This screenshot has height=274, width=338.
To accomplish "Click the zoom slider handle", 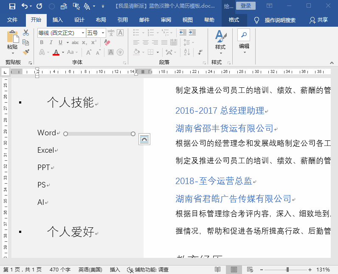I will (x=287, y=269).
